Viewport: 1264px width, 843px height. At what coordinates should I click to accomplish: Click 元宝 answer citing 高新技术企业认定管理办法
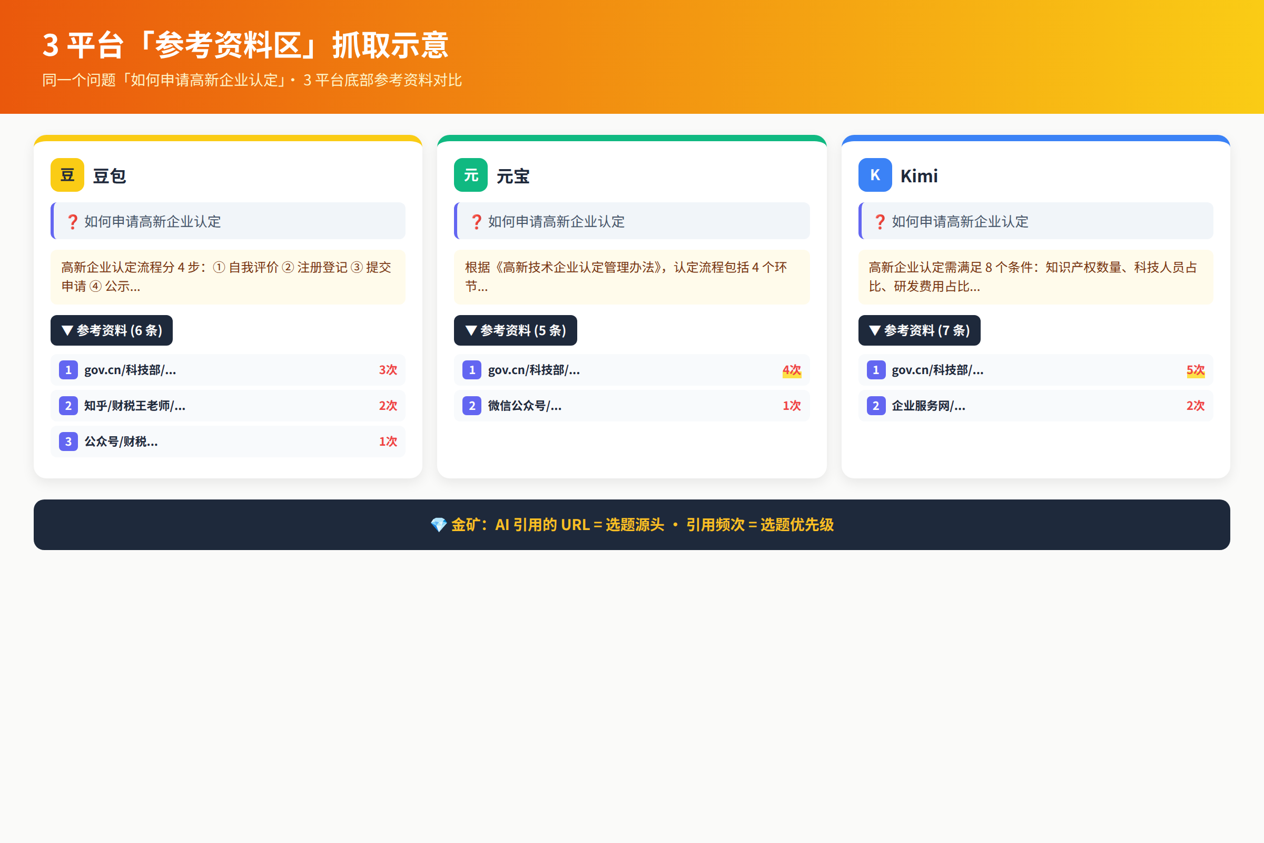(632, 277)
